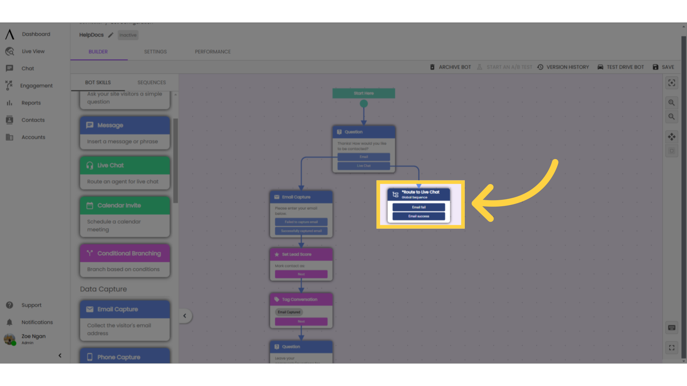Switch to the SETTINGS tab
This screenshot has width=687, height=386.
click(x=155, y=51)
